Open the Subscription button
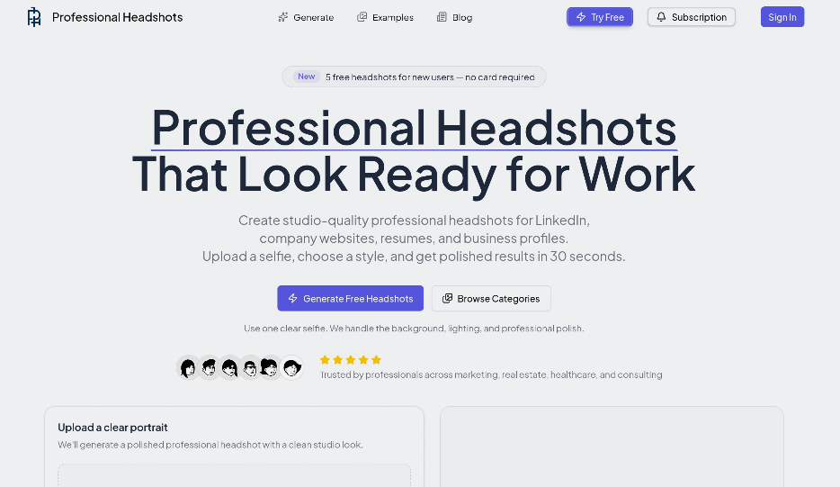Image resolution: width=840 pixels, height=487 pixels. [692, 17]
